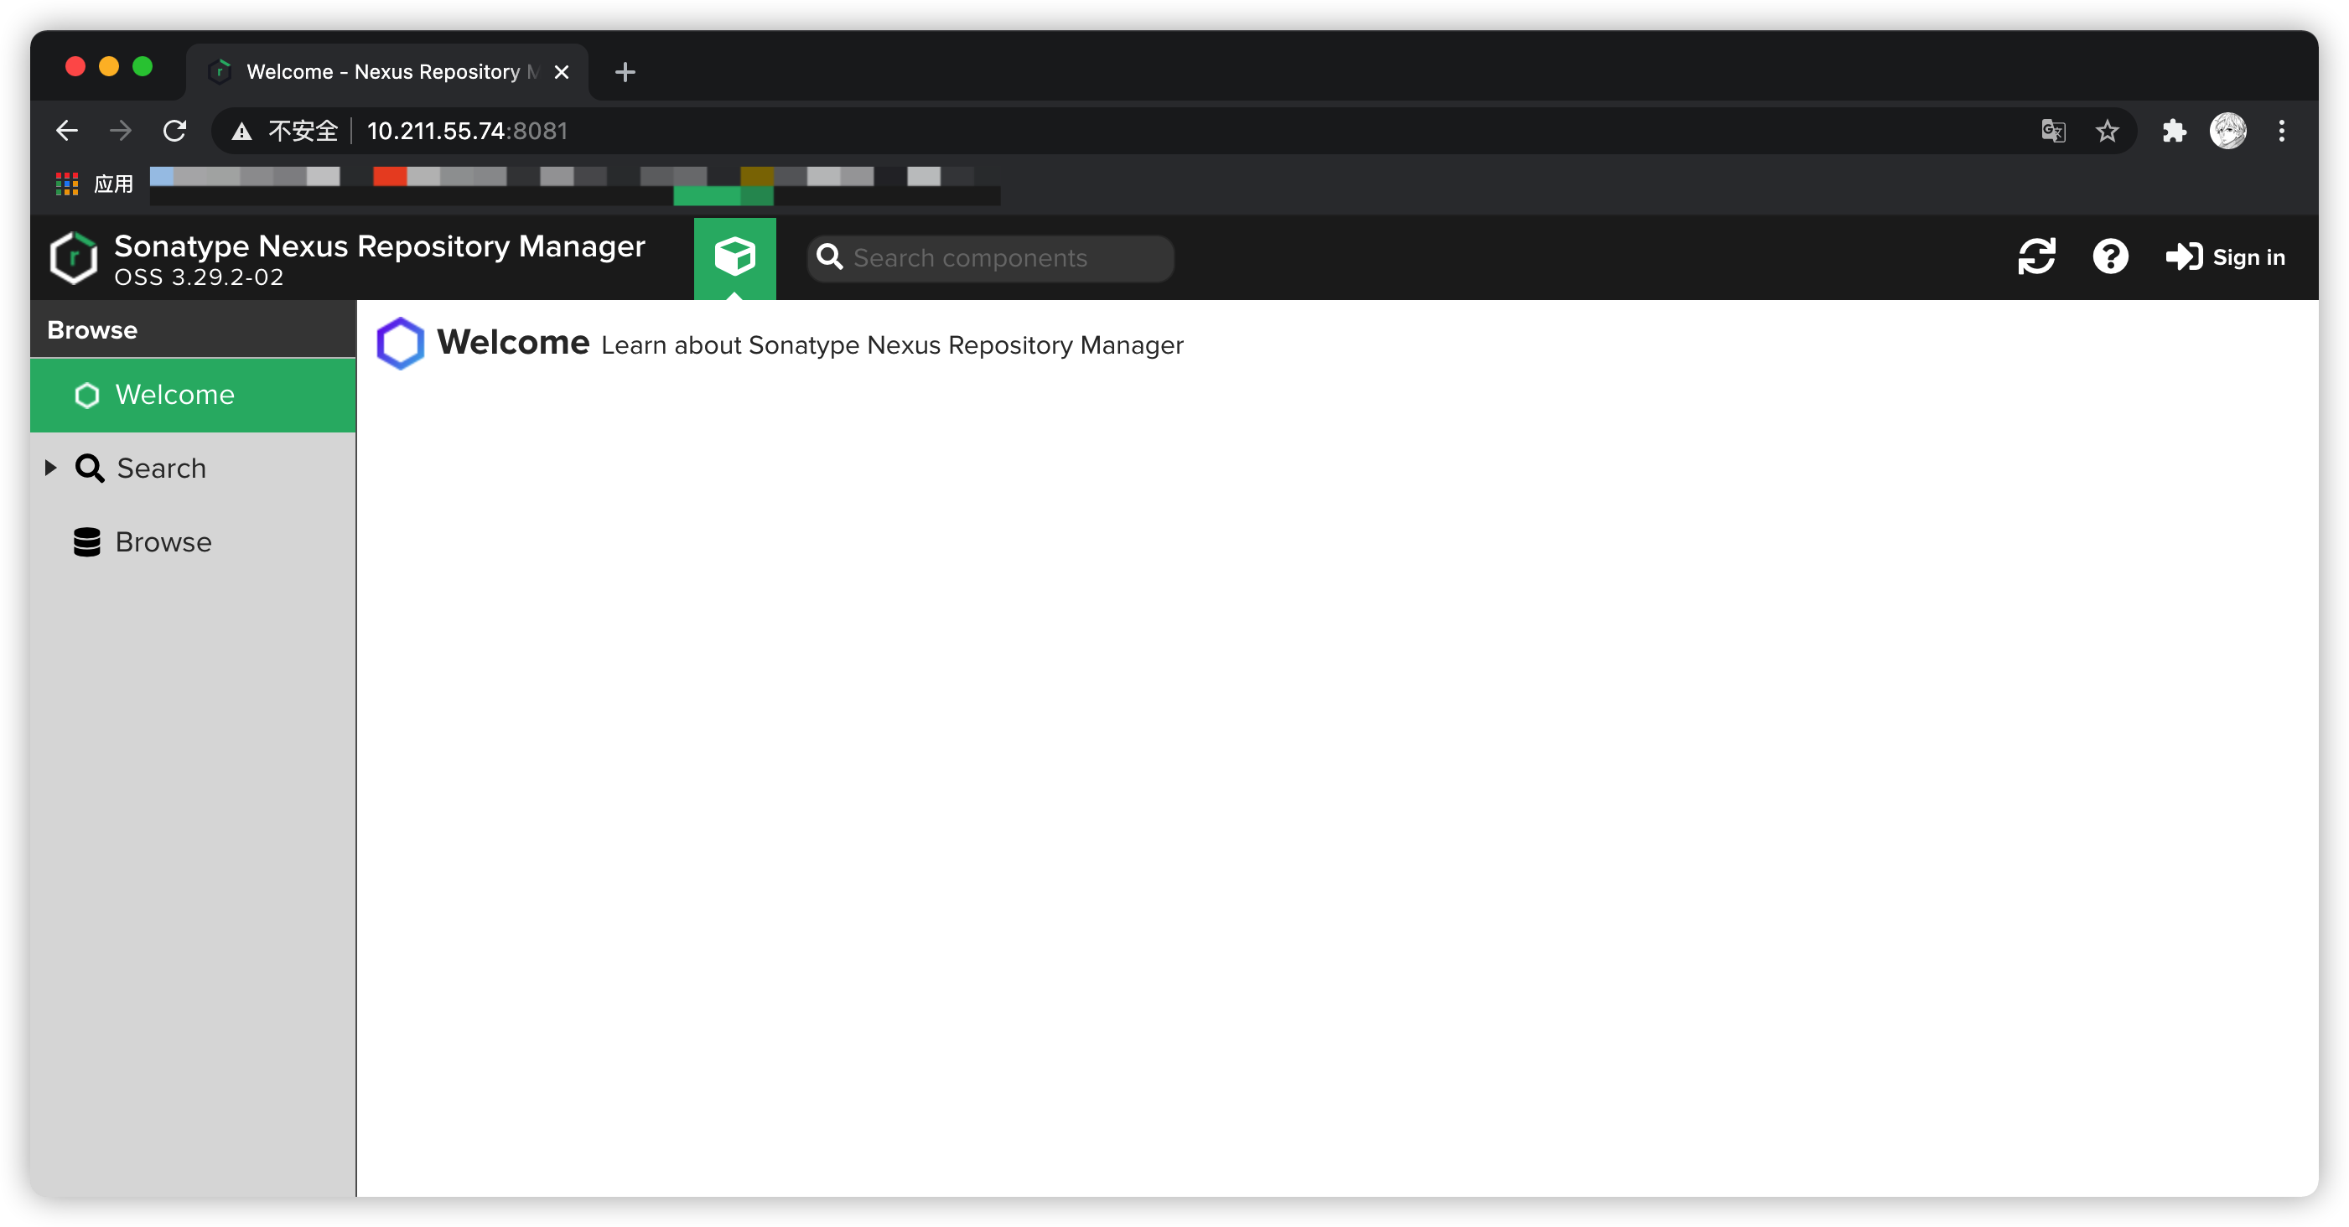This screenshot has height=1227, width=2349.
Task: Click the Sign in button
Action: pyautogui.click(x=2225, y=258)
